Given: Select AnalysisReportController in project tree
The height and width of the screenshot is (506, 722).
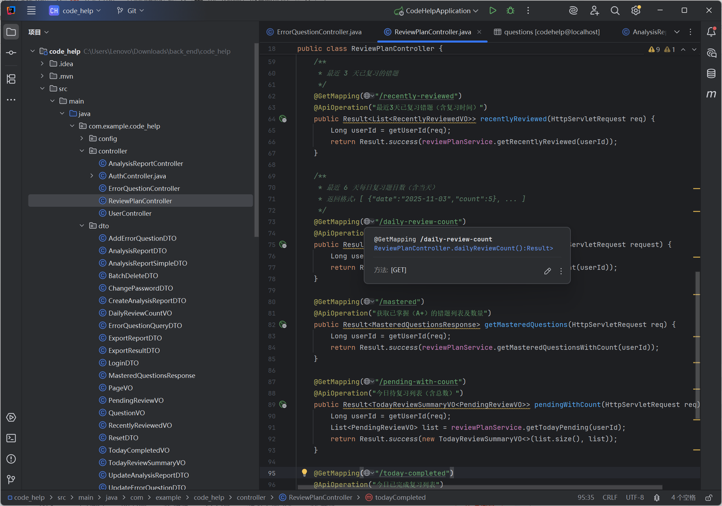Looking at the screenshot, I should click(140, 163).
